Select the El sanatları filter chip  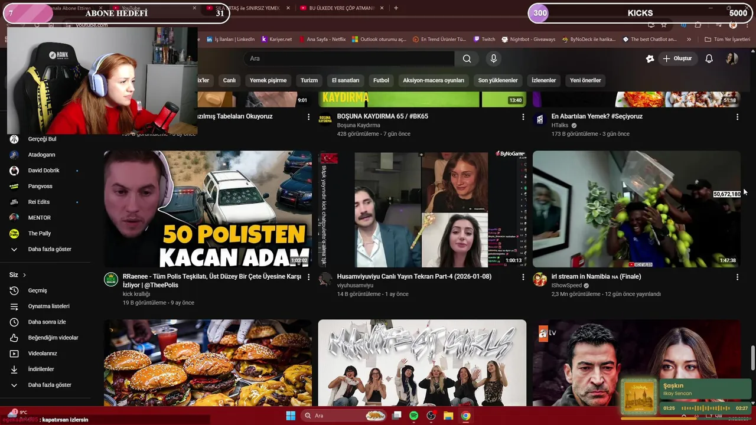point(346,80)
